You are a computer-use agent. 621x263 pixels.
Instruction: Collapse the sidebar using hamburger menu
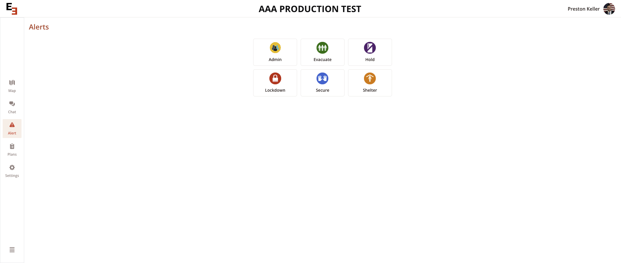click(12, 250)
